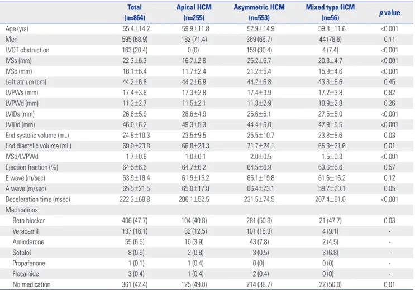415x290 pixels.
Task: Click apical HCM age value 59.9±11.8
Action: coord(195,29)
